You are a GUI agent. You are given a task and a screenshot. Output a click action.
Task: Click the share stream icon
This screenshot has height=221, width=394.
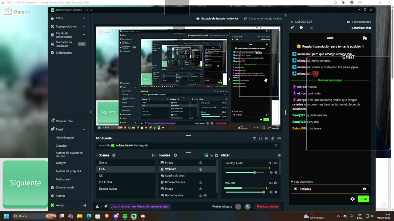pos(311,28)
